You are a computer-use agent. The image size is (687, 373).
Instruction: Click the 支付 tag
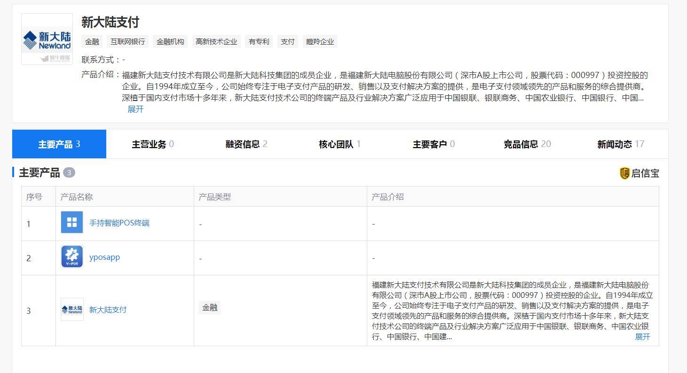(x=288, y=41)
